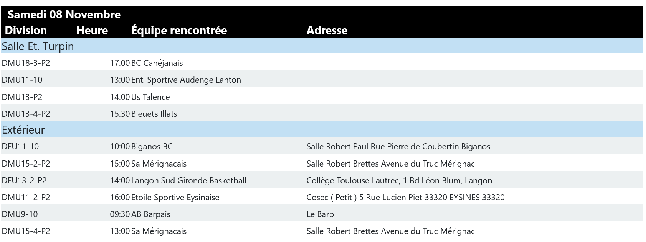
Task: Select the Équipe rencontrée column header
Action: click(179, 30)
